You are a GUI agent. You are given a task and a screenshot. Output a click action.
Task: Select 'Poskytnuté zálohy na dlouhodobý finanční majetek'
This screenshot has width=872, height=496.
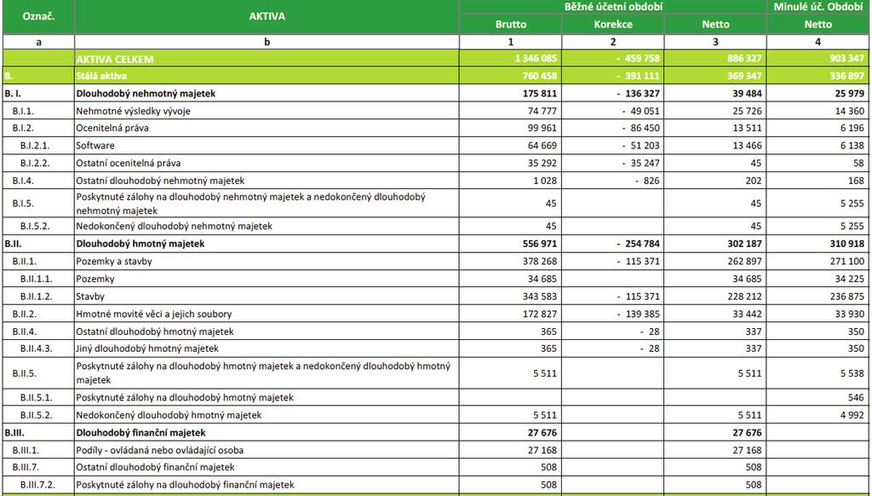[185, 485]
